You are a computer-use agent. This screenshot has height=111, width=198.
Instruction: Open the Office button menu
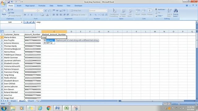pyautogui.click(x=3, y=3)
